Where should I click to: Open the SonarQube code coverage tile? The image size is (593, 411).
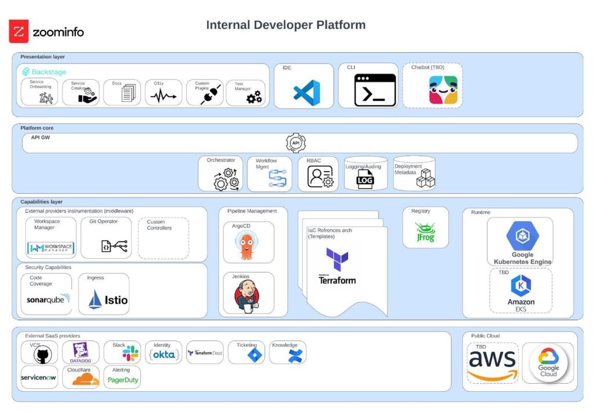(x=47, y=299)
